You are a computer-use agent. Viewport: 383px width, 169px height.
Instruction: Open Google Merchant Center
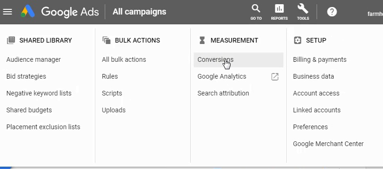328,144
